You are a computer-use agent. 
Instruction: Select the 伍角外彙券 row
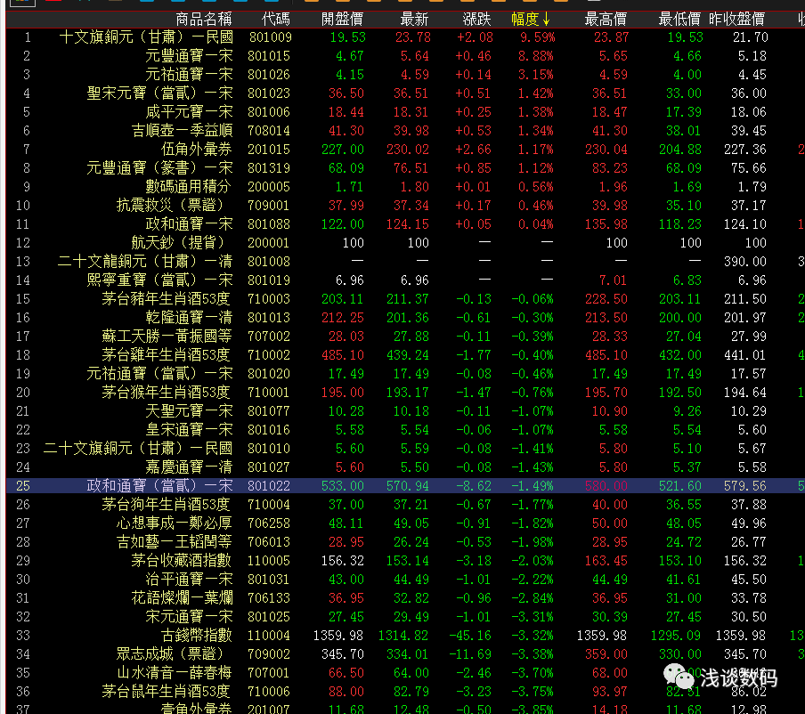(x=405, y=150)
